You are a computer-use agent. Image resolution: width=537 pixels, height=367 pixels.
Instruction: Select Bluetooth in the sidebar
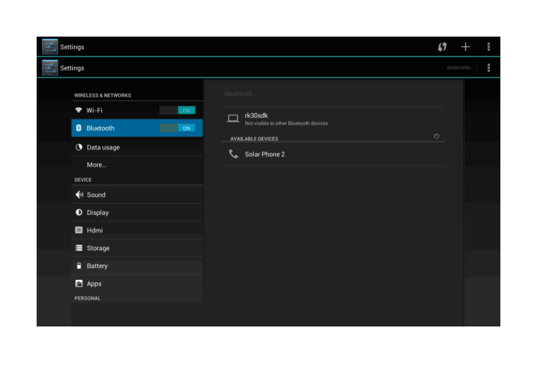[137, 128]
